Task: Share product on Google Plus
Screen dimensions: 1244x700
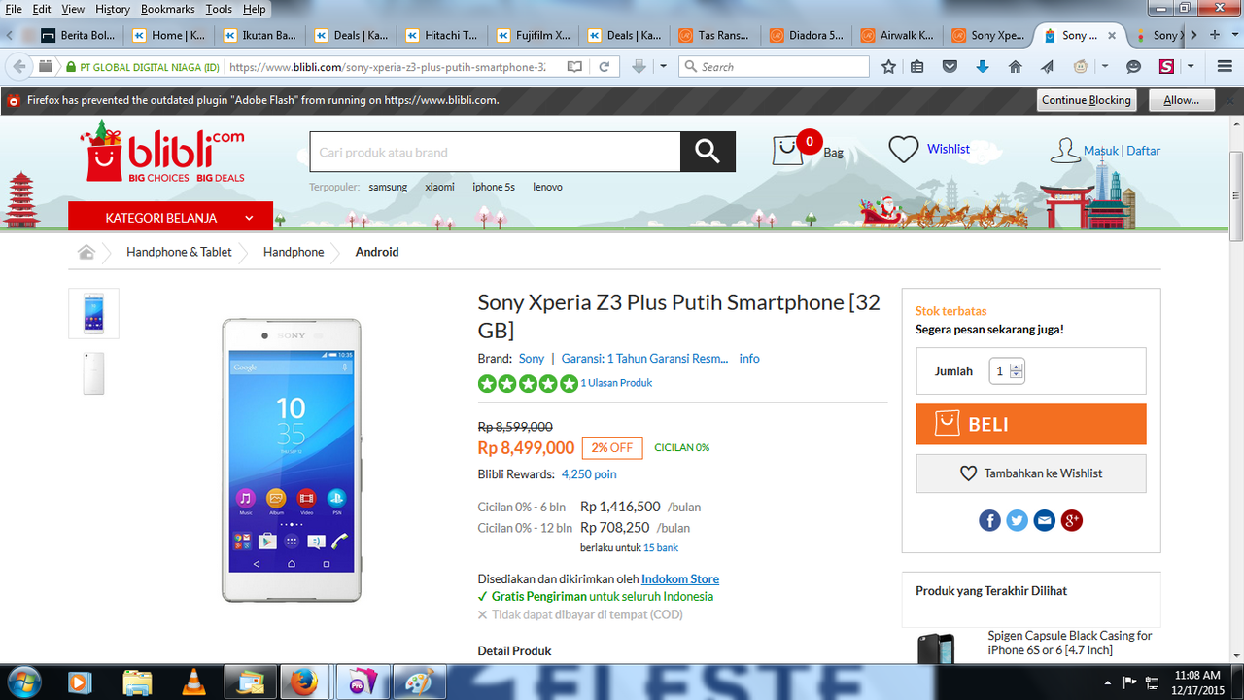Action: 1072,520
